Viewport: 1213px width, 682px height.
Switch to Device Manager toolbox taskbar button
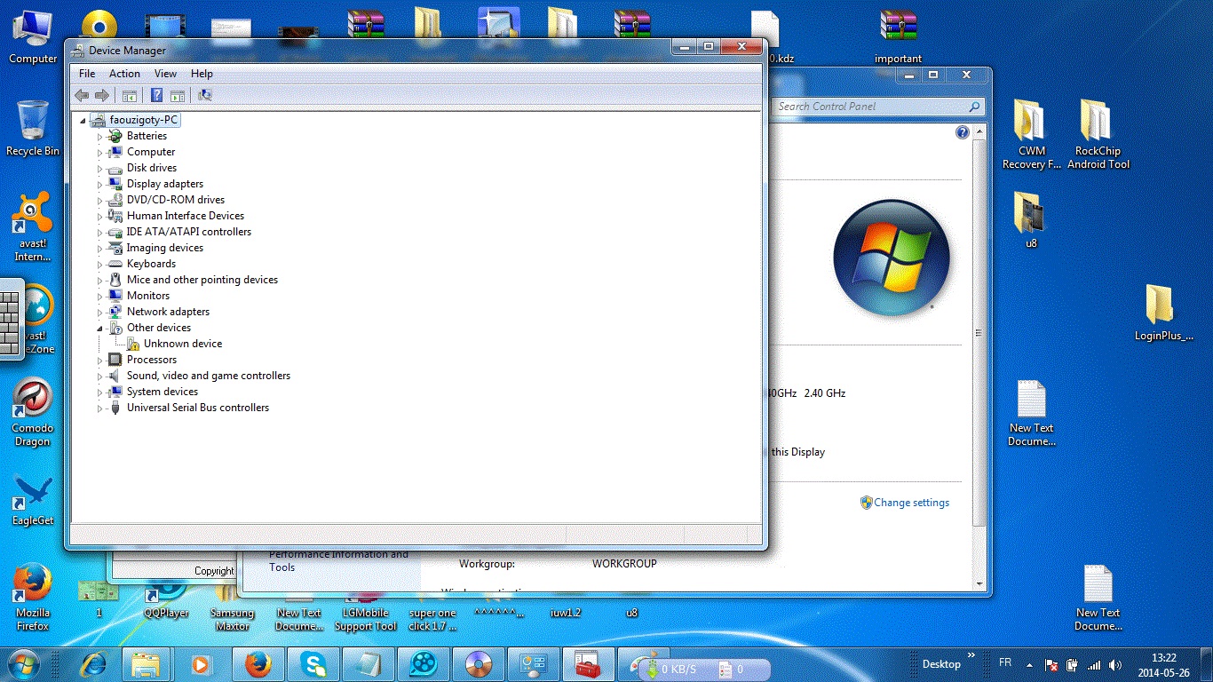point(589,663)
